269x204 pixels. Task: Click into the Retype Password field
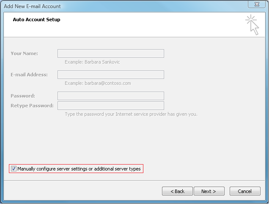[x=110, y=106]
